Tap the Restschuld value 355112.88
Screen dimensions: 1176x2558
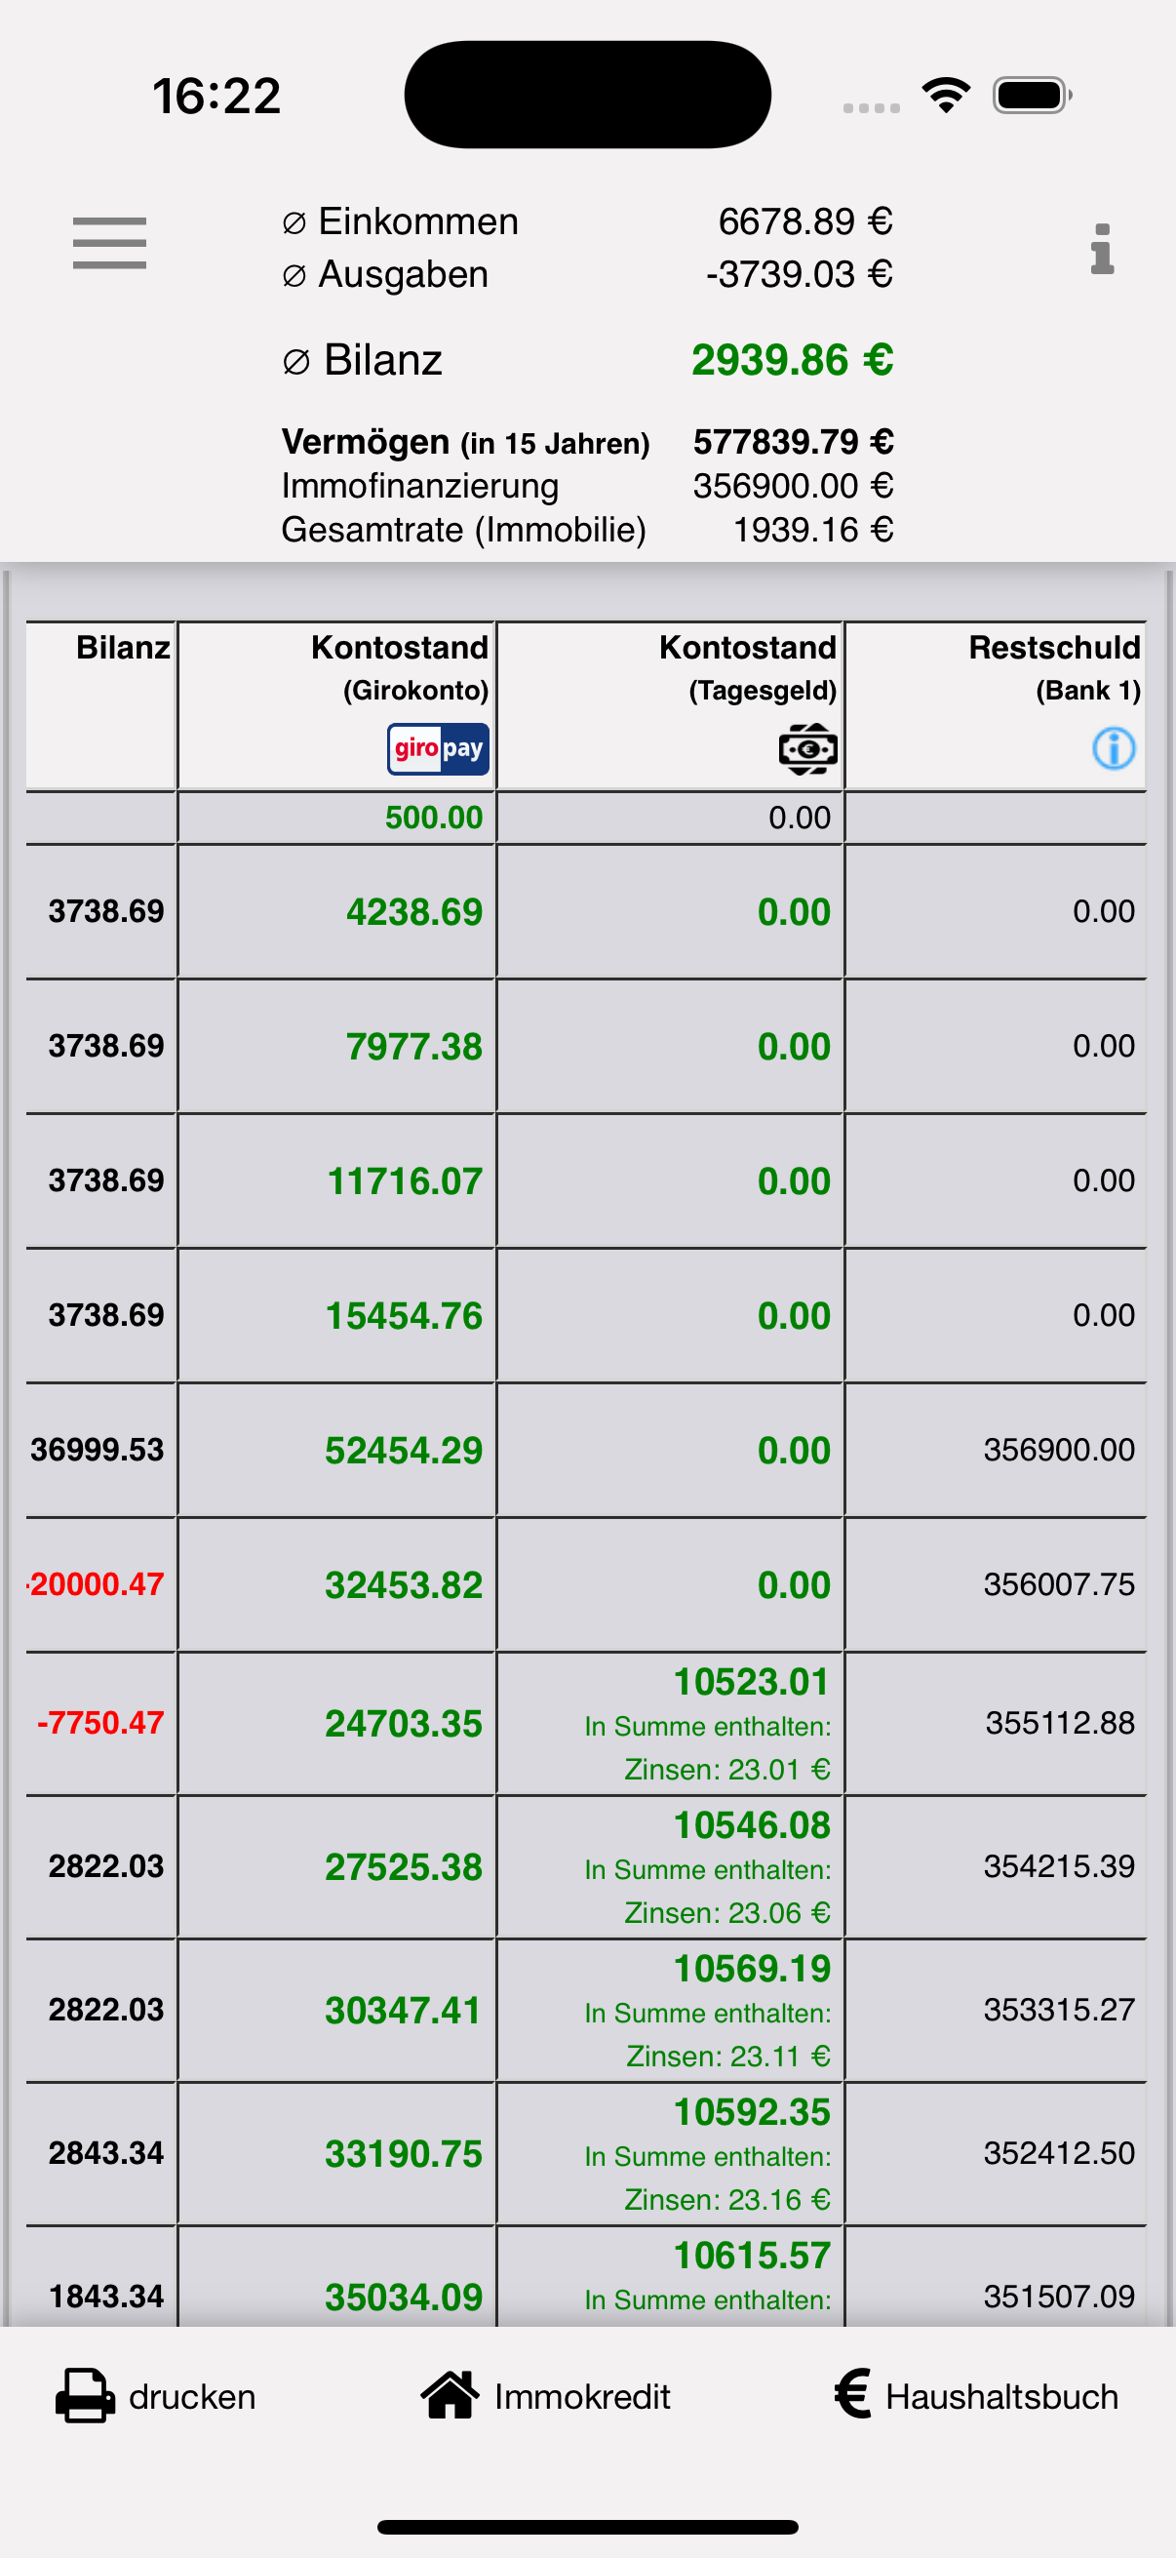click(x=1060, y=1722)
